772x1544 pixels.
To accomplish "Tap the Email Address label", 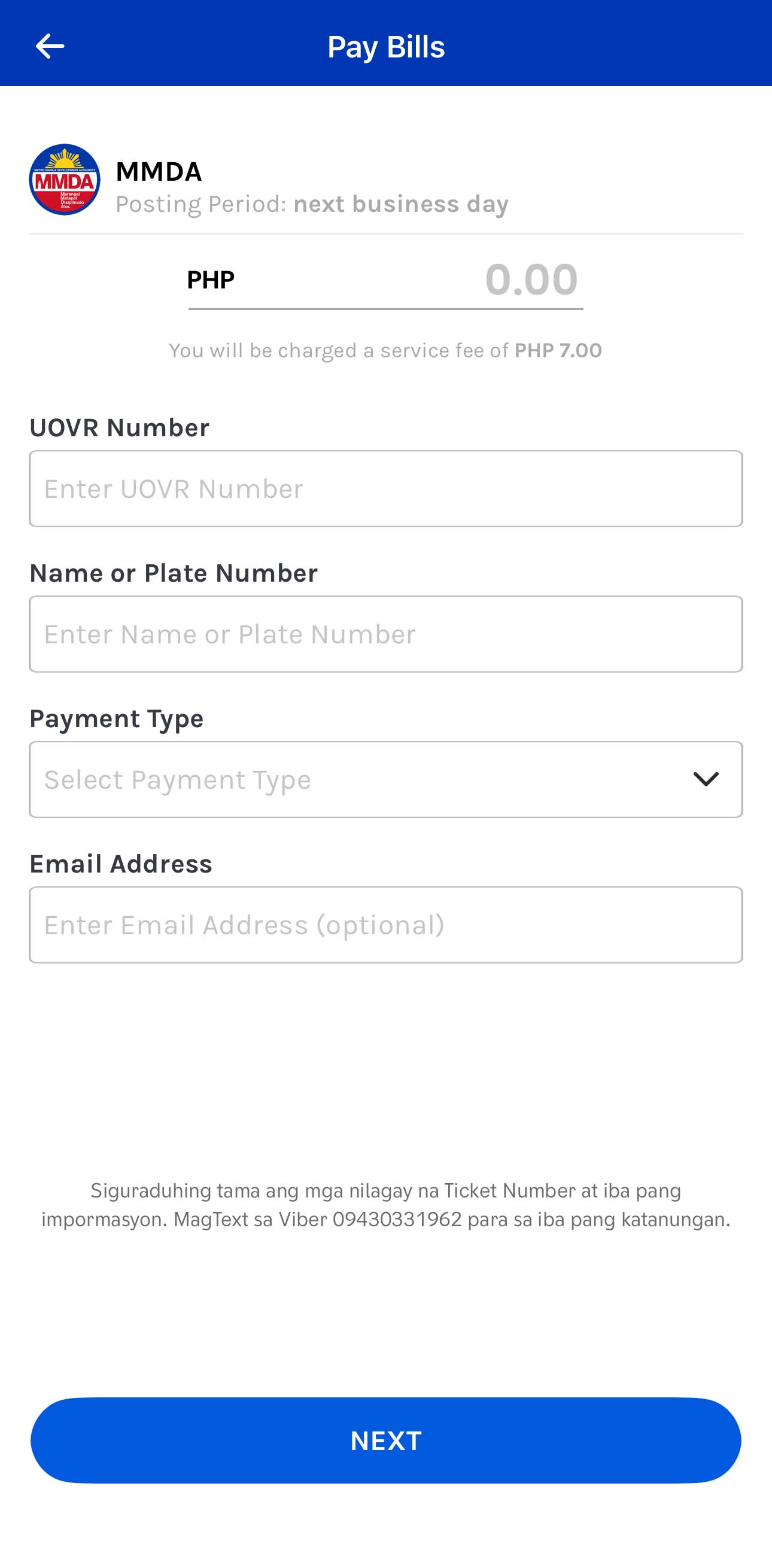I will coord(120,864).
